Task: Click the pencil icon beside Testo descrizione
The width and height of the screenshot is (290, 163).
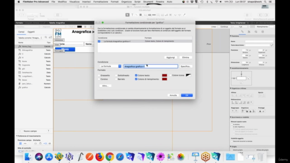Action: 272,45
